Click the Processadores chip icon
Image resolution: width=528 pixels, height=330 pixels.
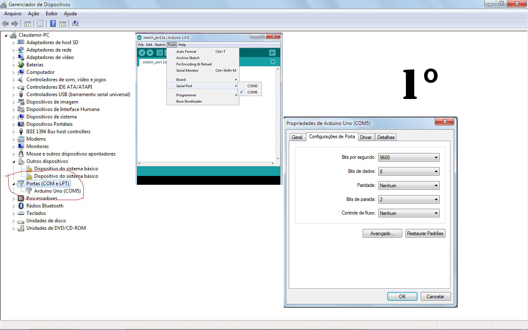(21, 198)
